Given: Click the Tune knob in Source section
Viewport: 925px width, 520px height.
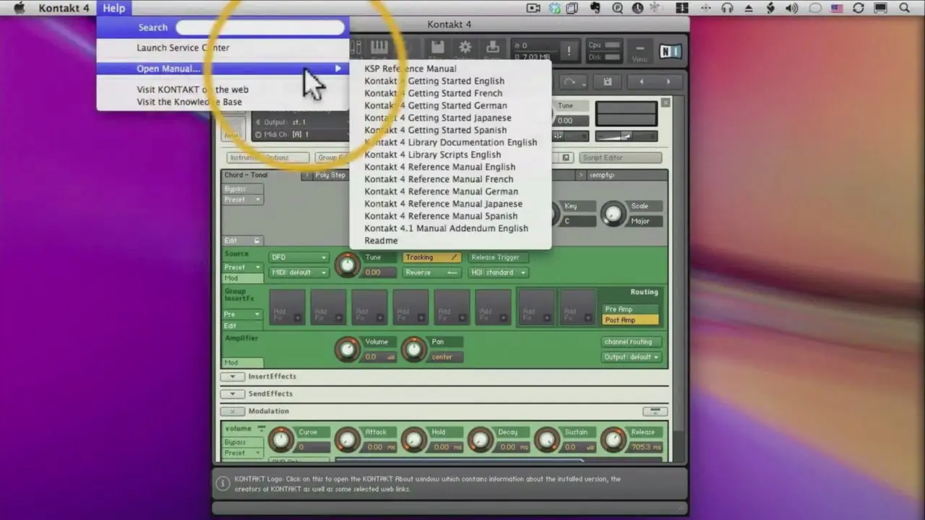Looking at the screenshot, I should tap(347, 264).
